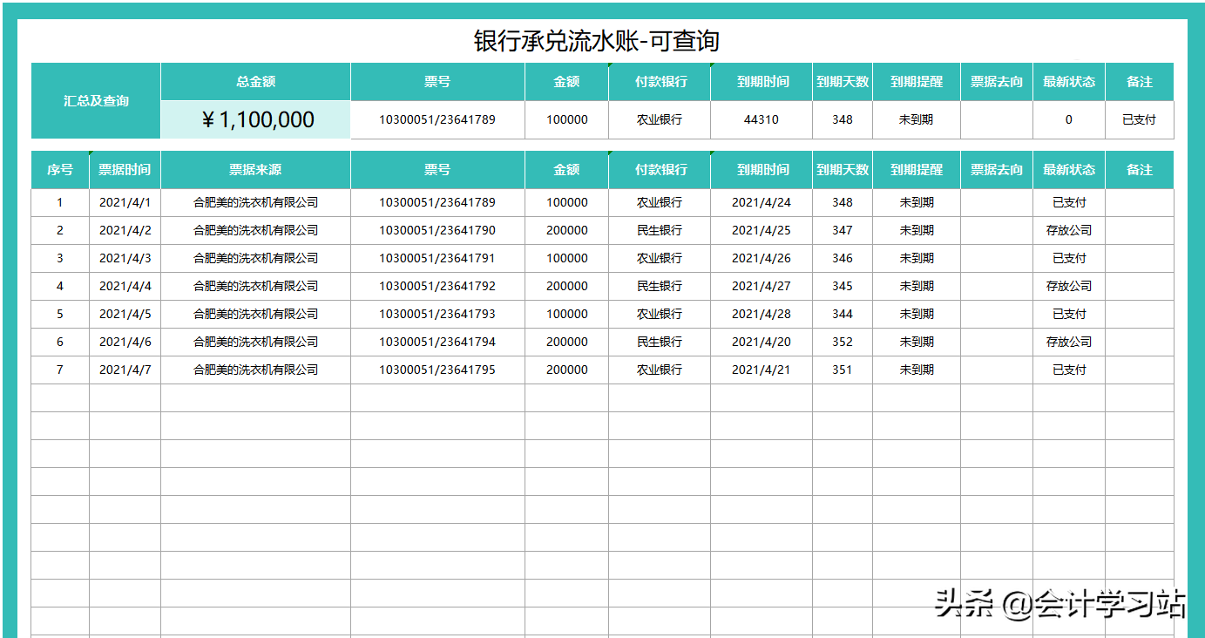Click due date 2021/4/24

pyautogui.click(x=762, y=202)
